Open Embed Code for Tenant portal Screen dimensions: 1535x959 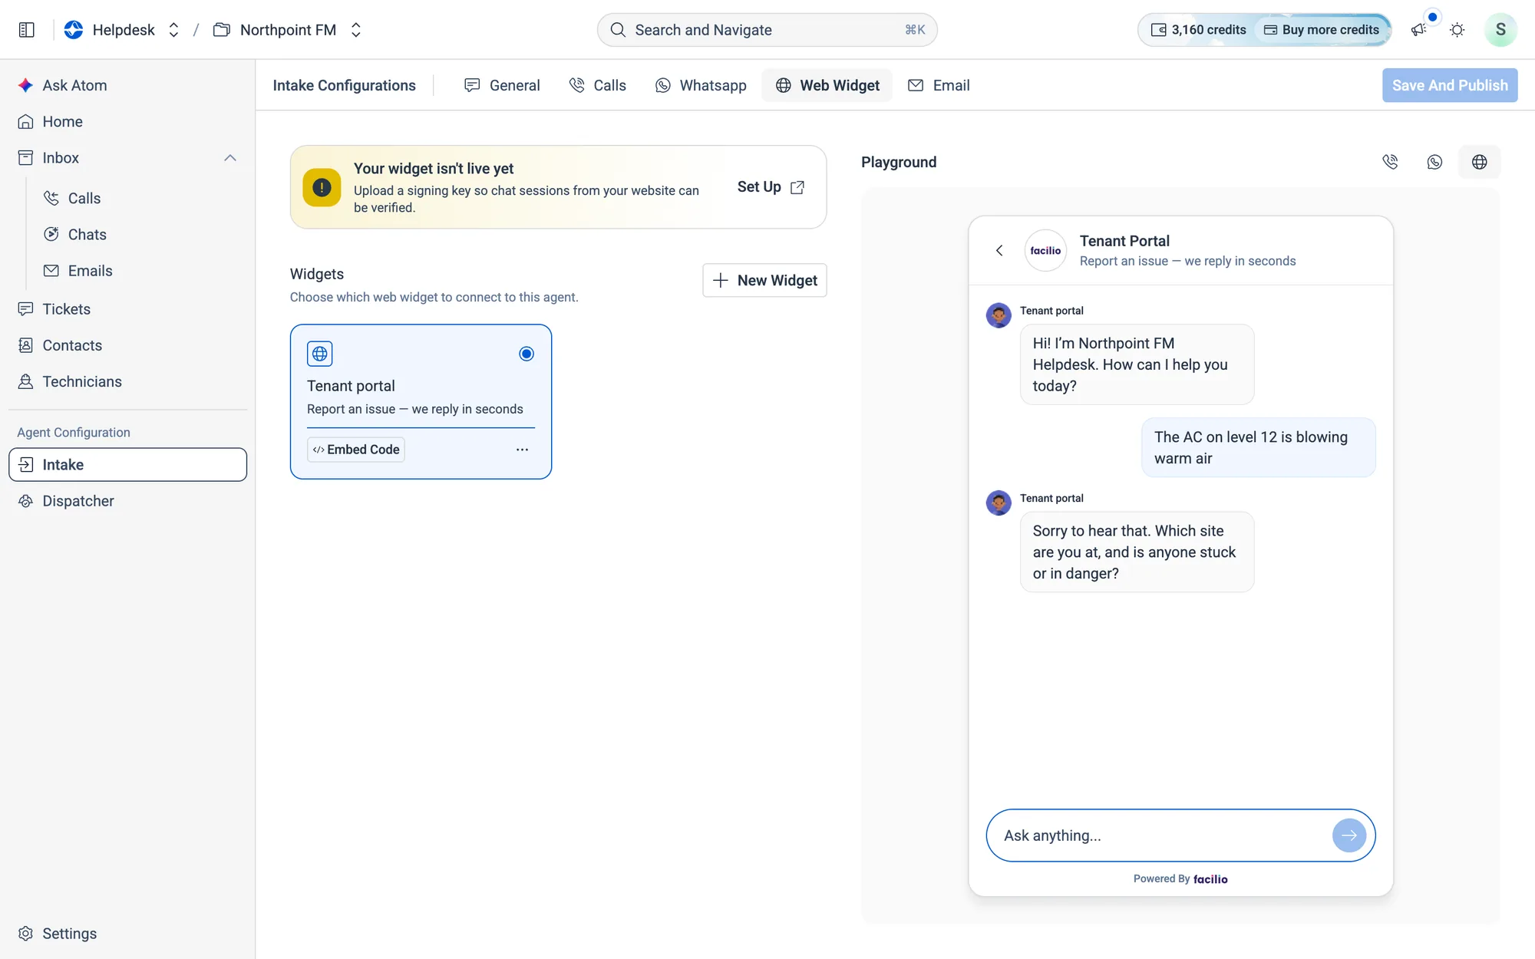pos(356,450)
